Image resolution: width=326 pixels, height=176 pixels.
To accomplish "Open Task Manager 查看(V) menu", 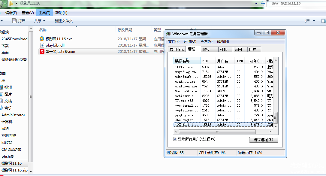I will coord(206,41).
